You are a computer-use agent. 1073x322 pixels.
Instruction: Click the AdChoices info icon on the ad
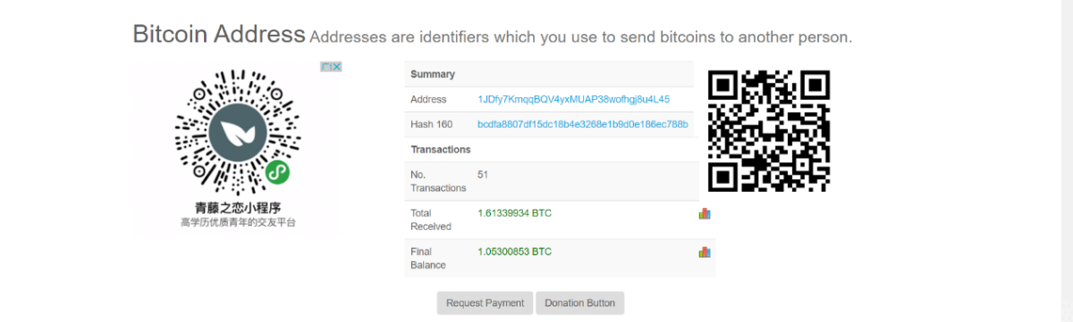coord(326,67)
